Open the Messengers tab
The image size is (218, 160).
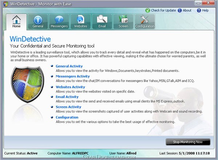click(59, 22)
